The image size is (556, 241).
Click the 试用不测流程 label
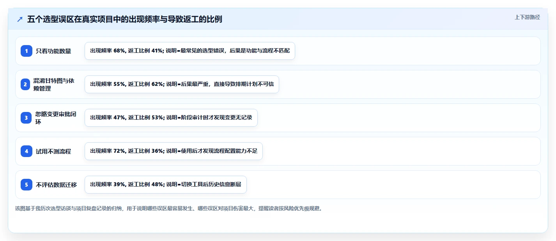[x=53, y=151]
